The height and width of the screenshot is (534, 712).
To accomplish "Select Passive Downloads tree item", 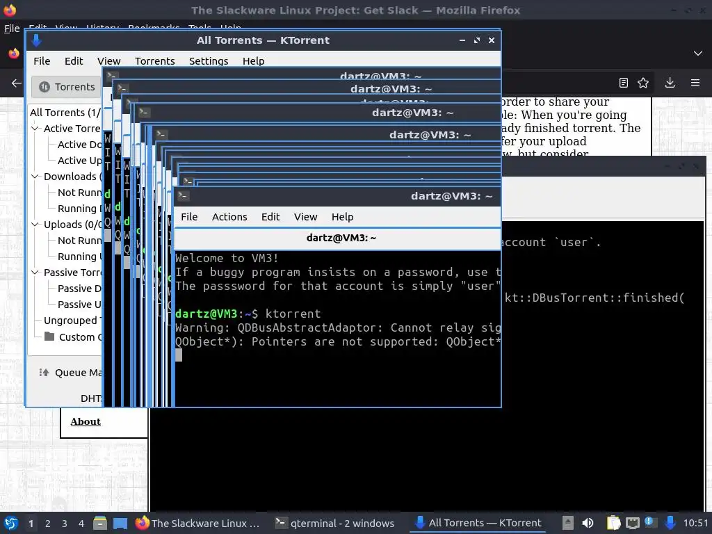I will point(79,289).
